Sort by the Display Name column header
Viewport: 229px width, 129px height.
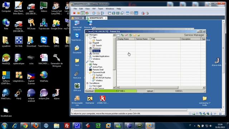pos(126,39)
